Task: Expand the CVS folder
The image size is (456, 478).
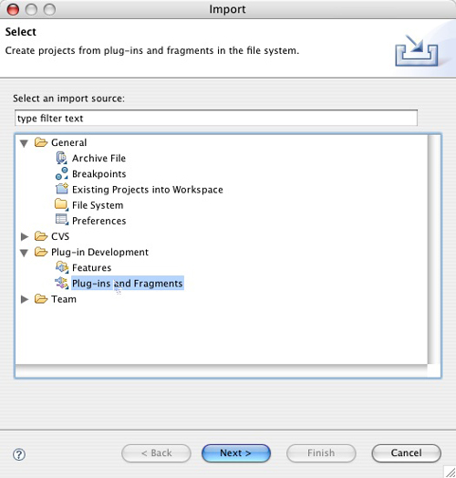Action: tap(25, 236)
